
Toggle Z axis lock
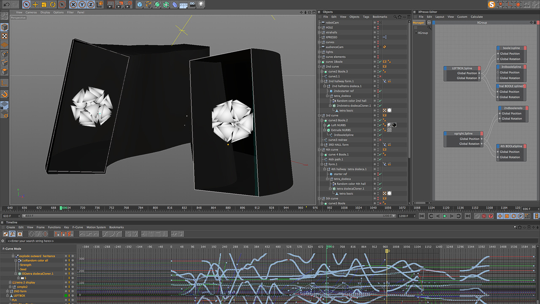click(x=90, y=5)
